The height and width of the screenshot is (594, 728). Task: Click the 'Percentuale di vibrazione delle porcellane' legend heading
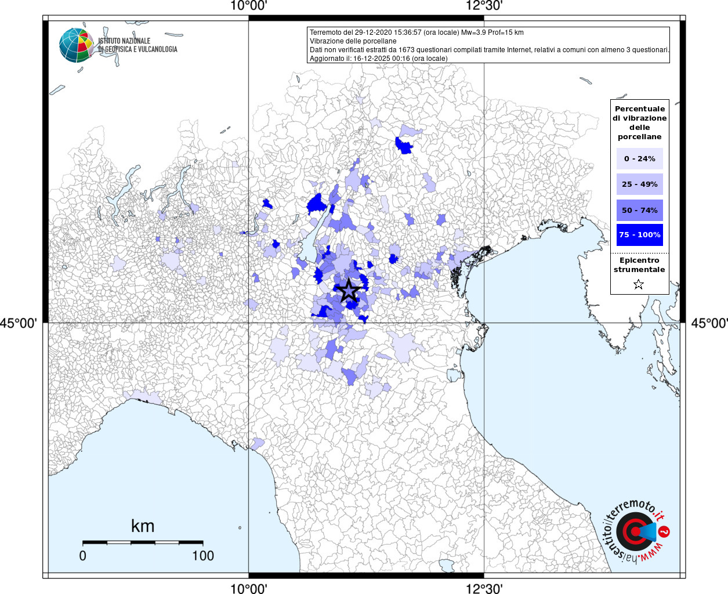coord(639,122)
